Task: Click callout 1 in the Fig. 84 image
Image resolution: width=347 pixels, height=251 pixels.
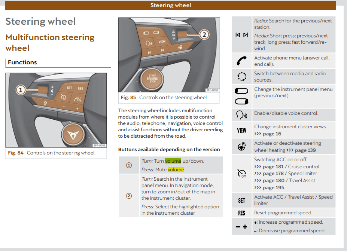Action: coord(21,90)
